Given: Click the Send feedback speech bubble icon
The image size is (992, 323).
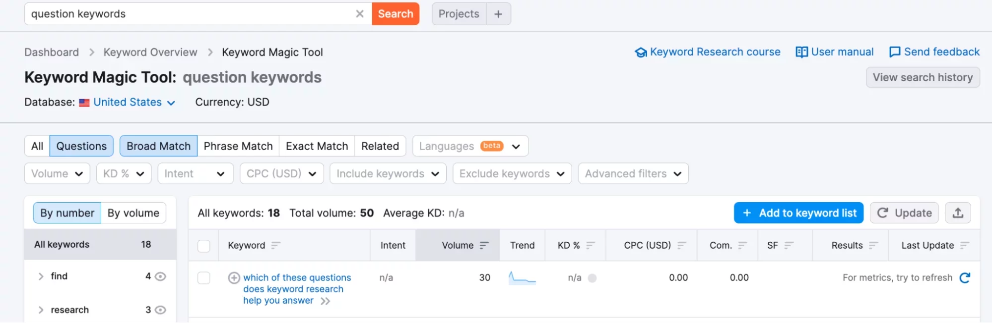Looking at the screenshot, I should click(x=895, y=52).
